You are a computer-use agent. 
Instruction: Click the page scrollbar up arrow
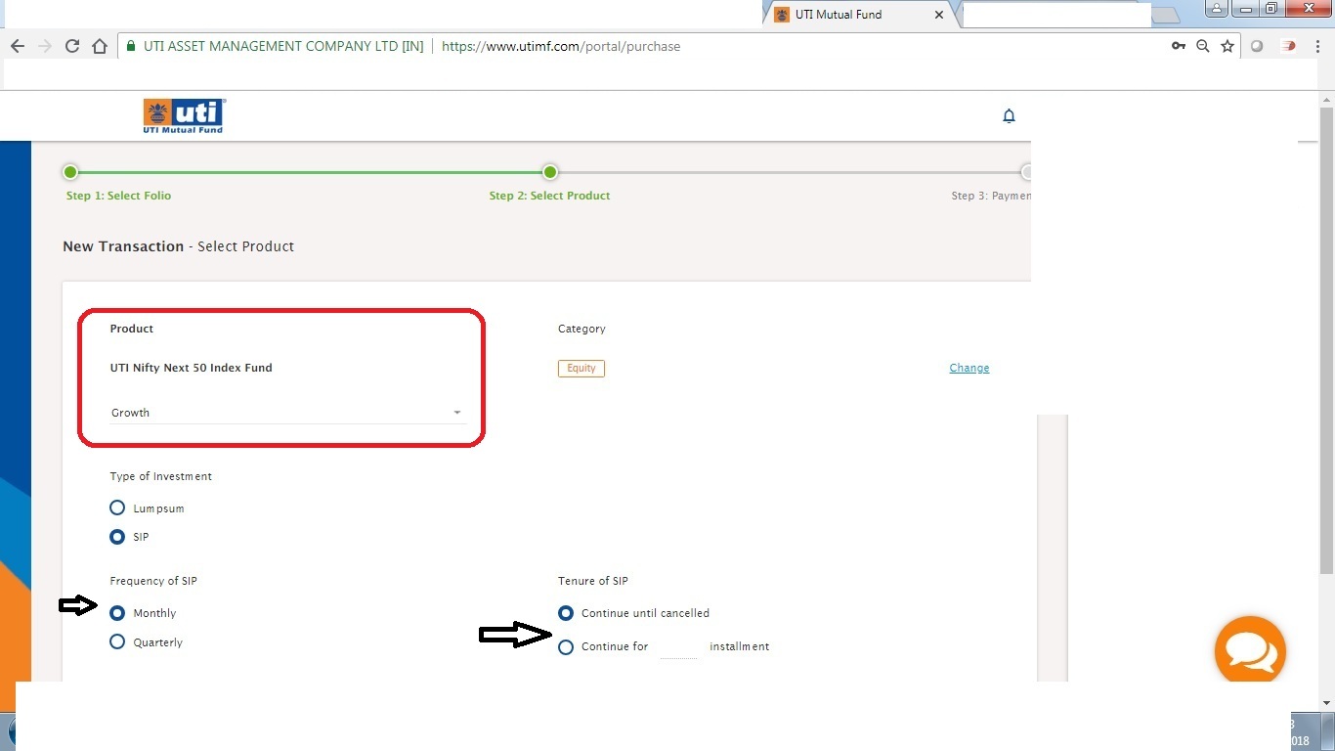coord(1326,101)
